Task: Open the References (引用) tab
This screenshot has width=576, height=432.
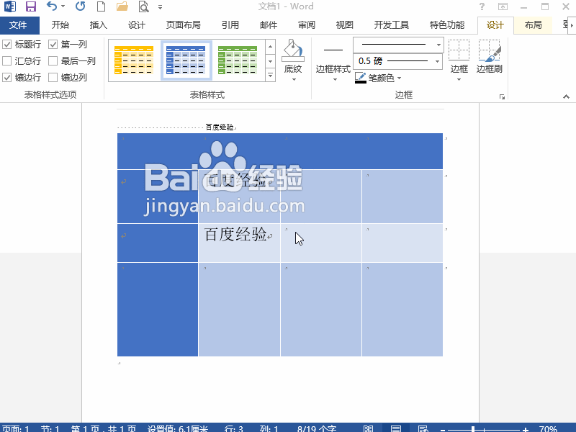Action: 230,25
